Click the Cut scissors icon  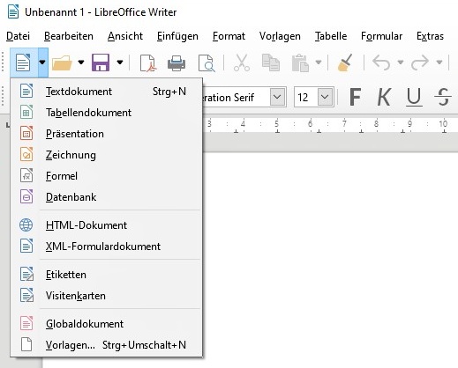(x=242, y=63)
